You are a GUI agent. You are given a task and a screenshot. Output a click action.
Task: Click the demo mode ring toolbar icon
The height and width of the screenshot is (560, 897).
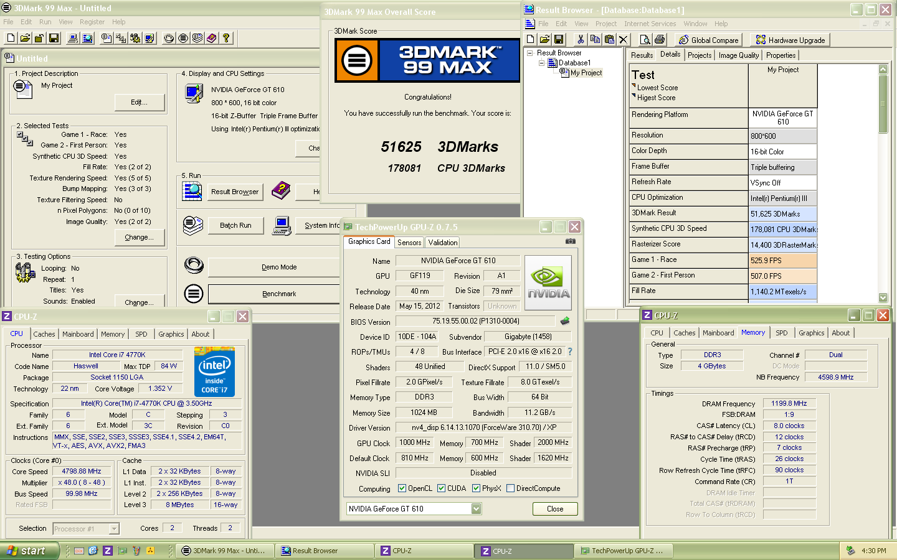(169, 39)
